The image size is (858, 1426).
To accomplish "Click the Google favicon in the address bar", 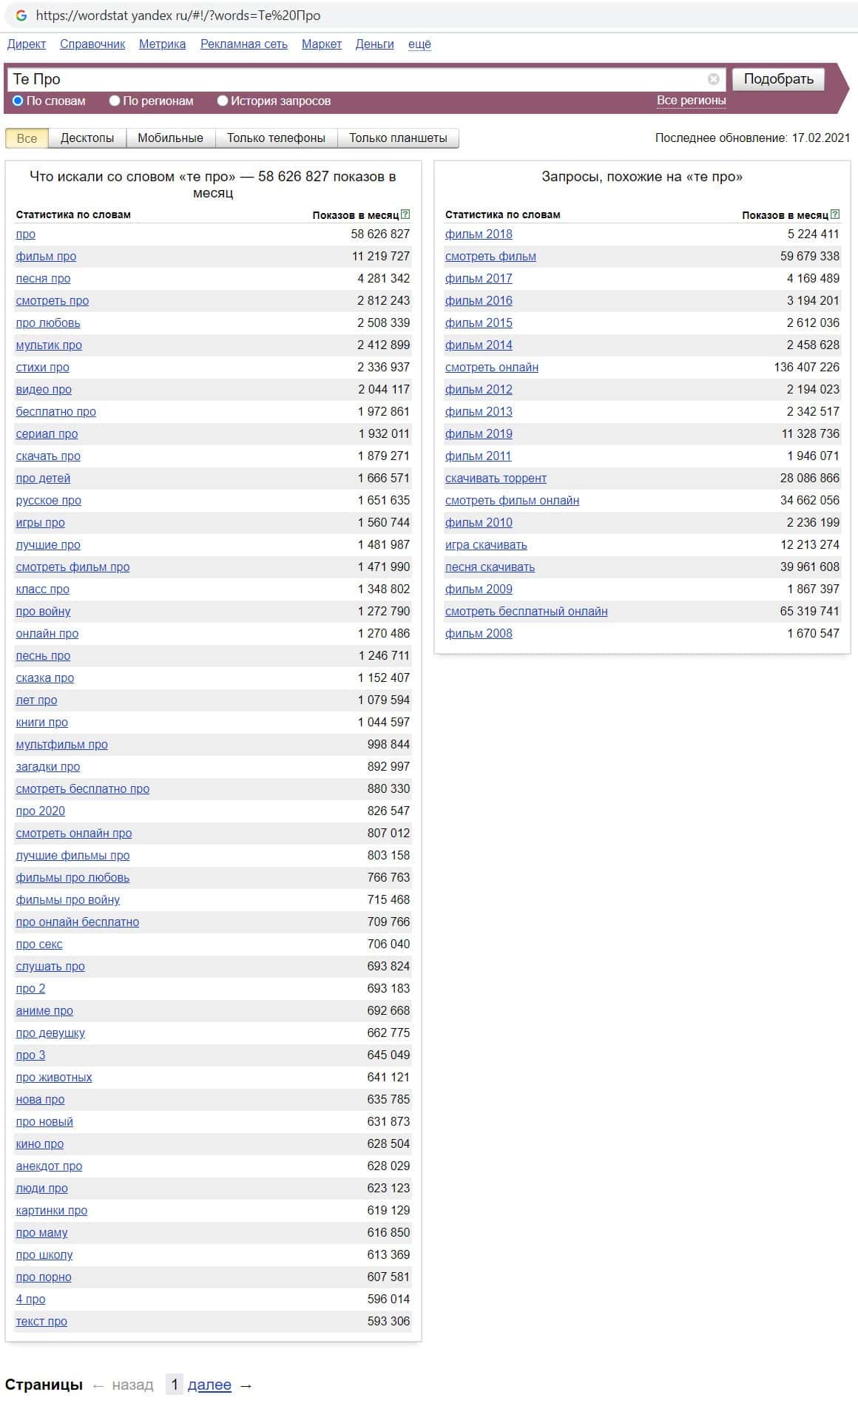I will (21, 16).
